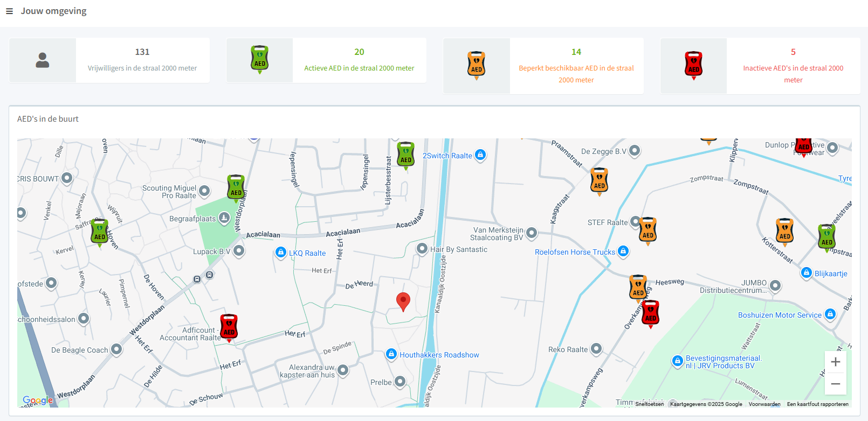Open the hamburger menu next to Jouw omgeving
This screenshot has height=421, width=868.
(x=9, y=11)
